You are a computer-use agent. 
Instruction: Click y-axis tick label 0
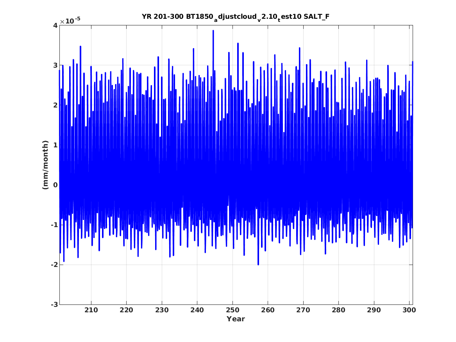point(55,185)
